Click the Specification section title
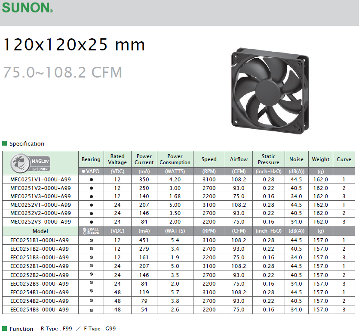Screen dimensions: 359x333 [x=27, y=143]
